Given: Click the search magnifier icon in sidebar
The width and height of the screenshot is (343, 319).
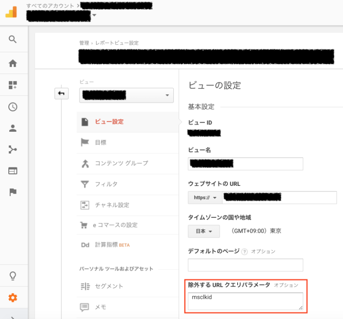Looking at the screenshot, I should click(13, 39).
